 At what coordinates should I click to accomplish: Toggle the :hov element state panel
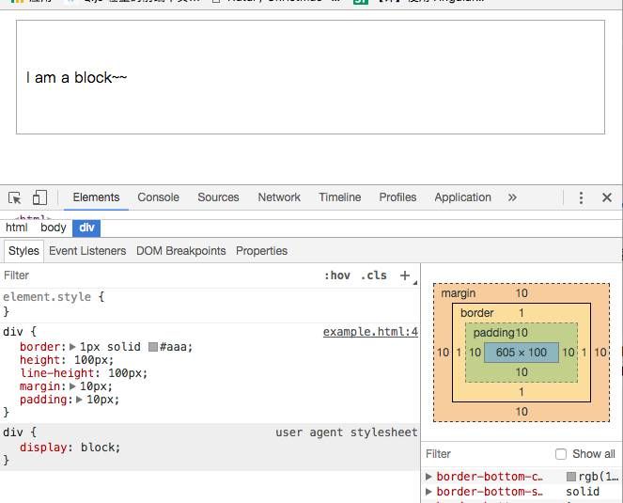[x=337, y=275]
